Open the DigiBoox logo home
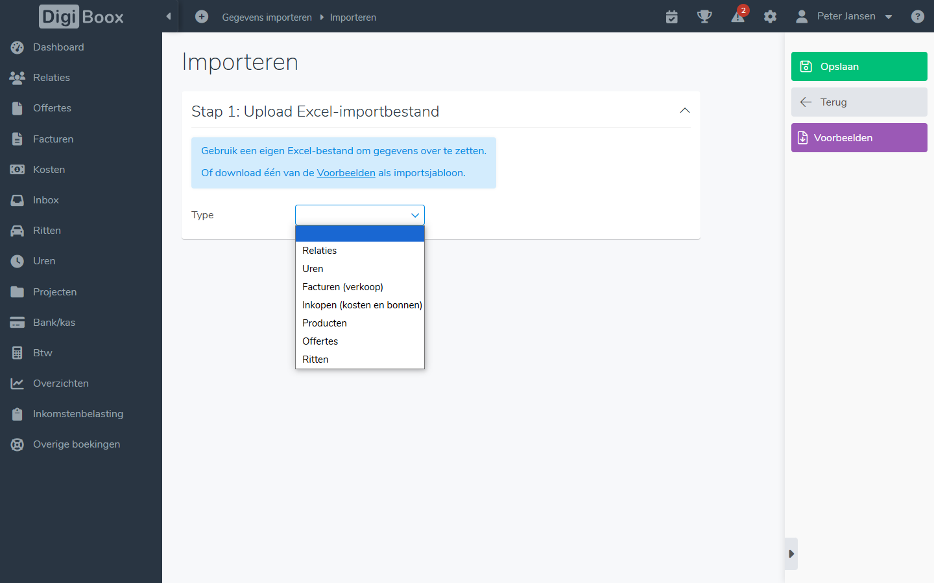The image size is (934, 583). pyautogui.click(x=81, y=17)
